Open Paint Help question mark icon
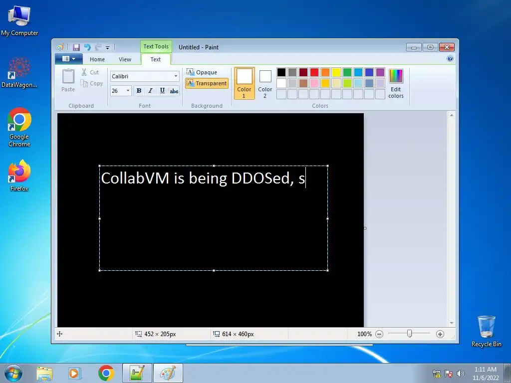Viewport: 511px width, 383px height. coord(450,59)
